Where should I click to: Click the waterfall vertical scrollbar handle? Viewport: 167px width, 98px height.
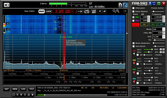click(127, 33)
